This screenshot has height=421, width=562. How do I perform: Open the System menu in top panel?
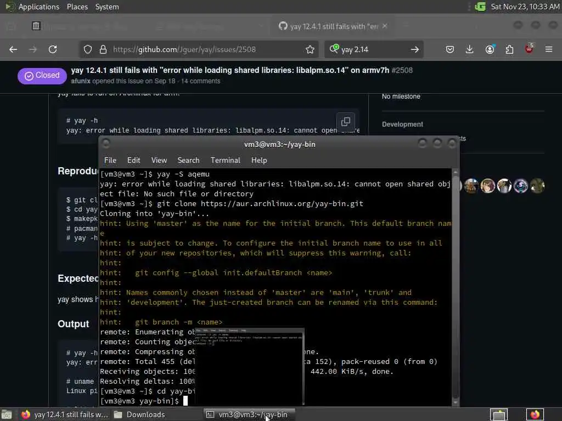107,7
